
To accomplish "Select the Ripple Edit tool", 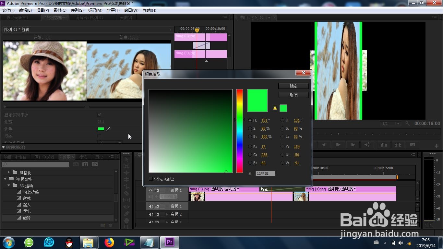I will pos(126,173).
